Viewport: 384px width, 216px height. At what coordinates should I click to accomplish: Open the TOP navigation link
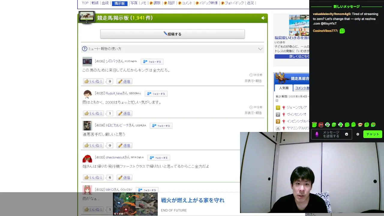[85, 3]
